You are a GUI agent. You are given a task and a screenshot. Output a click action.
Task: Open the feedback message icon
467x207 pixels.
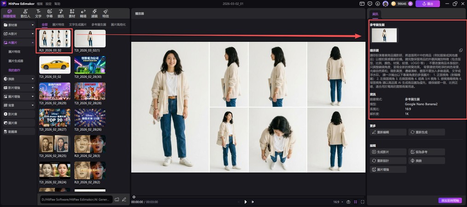coord(370,4)
